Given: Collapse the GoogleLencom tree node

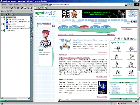Looking at the screenshot, I should (x=2, y=24).
